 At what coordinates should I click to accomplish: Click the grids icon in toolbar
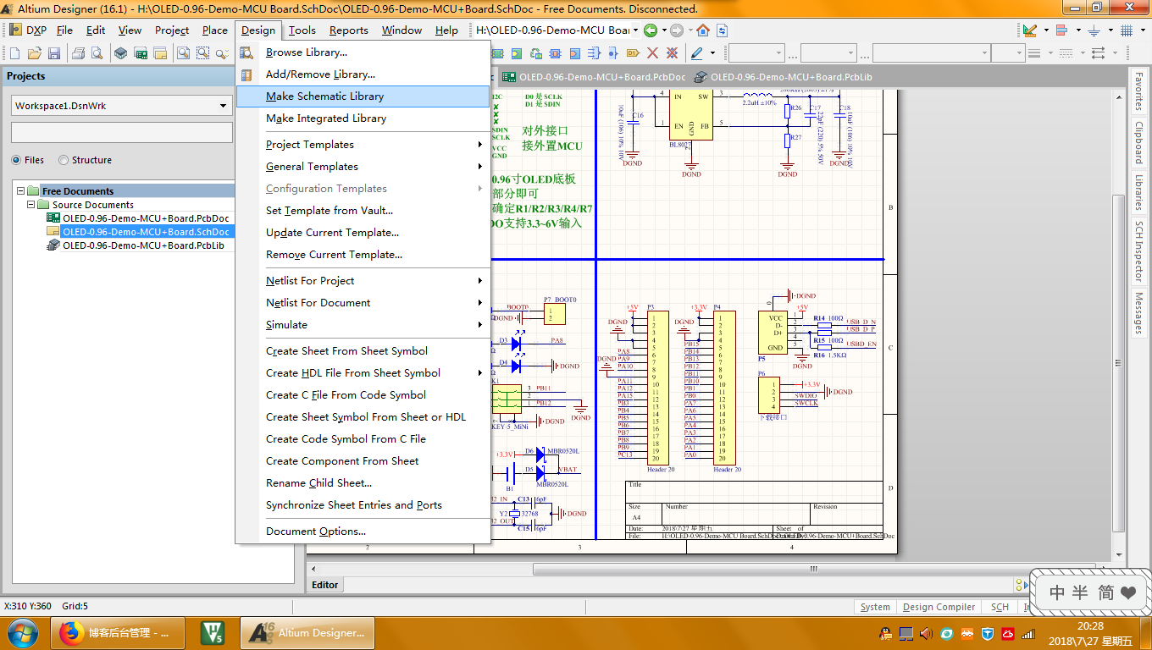click(x=1127, y=30)
